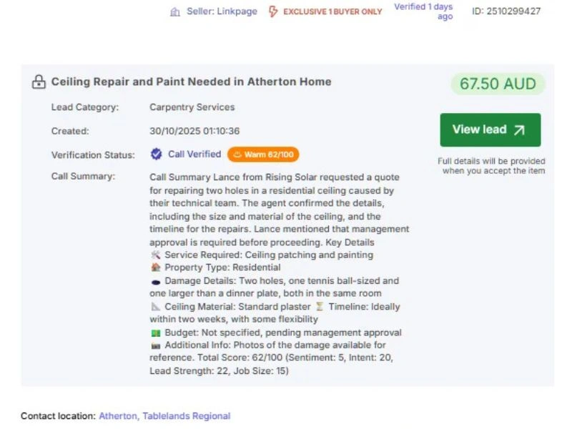Image resolution: width=572 pixels, height=429 pixels.
Task: Open the lead with the View lead button
Action: [x=490, y=130]
